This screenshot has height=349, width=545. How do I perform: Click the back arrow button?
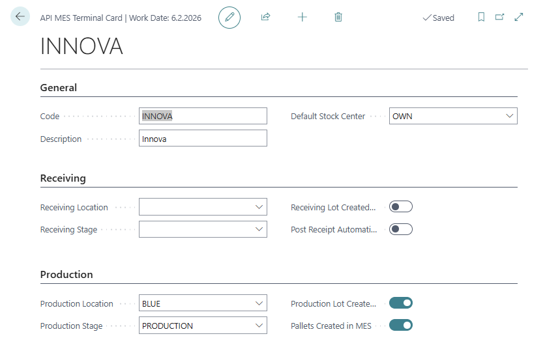[x=20, y=17]
